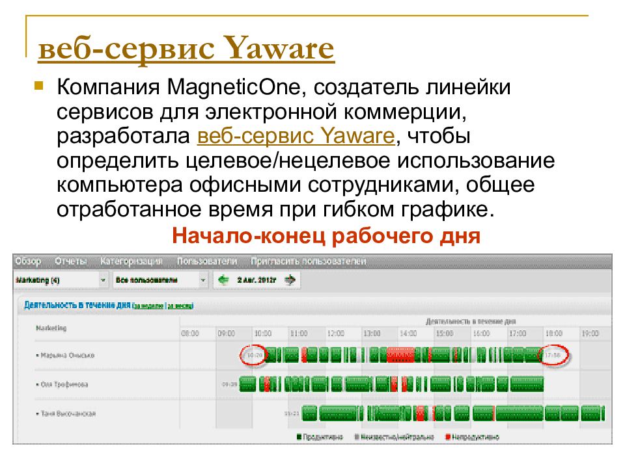
Task: Click last long green block in Оля's timeline
Action: click(527, 384)
